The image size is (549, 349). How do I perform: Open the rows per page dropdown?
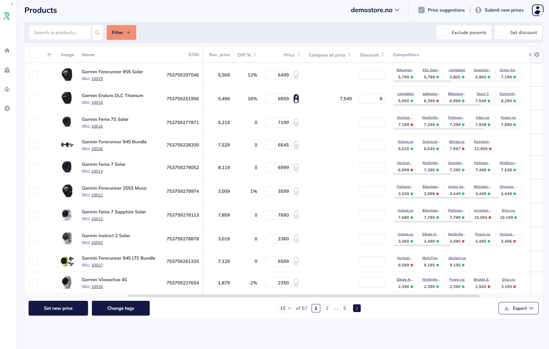[286, 308]
